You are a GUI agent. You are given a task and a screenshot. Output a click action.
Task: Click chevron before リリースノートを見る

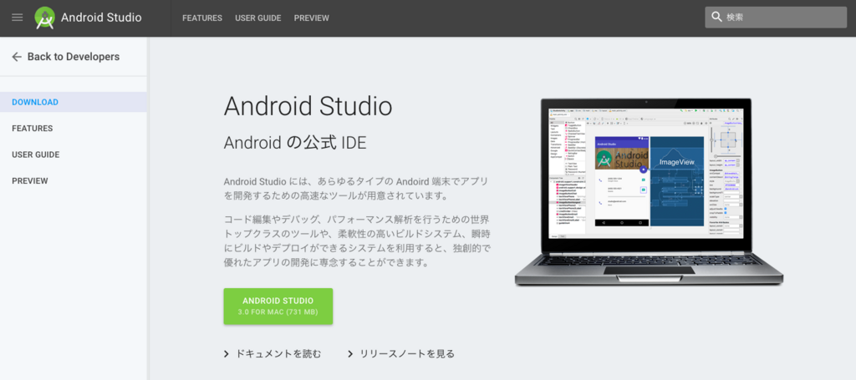tap(350, 354)
